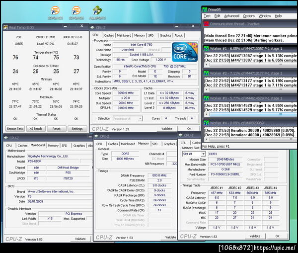Image resolution: width=298 pixels, height=253 pixels.
Task: Click the Memory CPU-Z window title icon
Action: pos(96,136)
